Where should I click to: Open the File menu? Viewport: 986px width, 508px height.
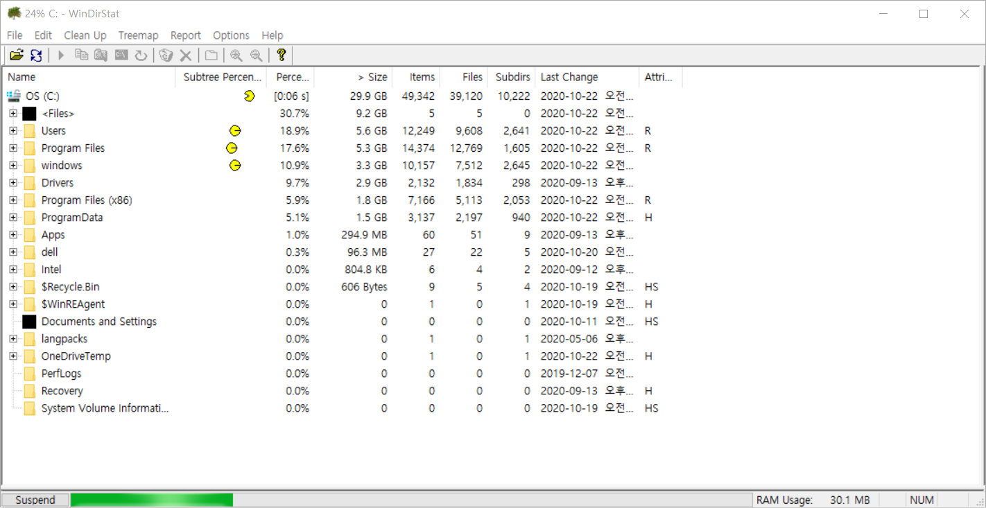pos(15,35)
